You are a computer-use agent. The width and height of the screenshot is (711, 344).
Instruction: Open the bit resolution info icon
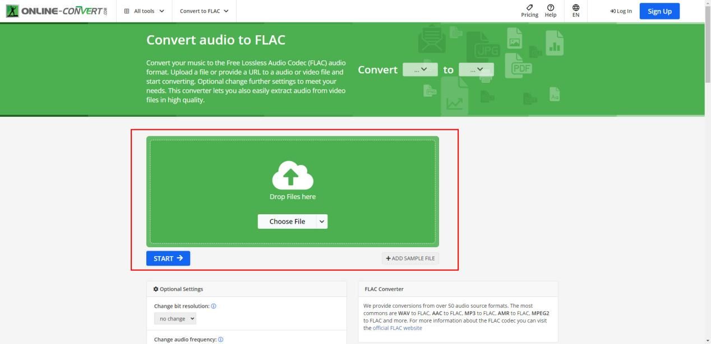tap(214, 306)
